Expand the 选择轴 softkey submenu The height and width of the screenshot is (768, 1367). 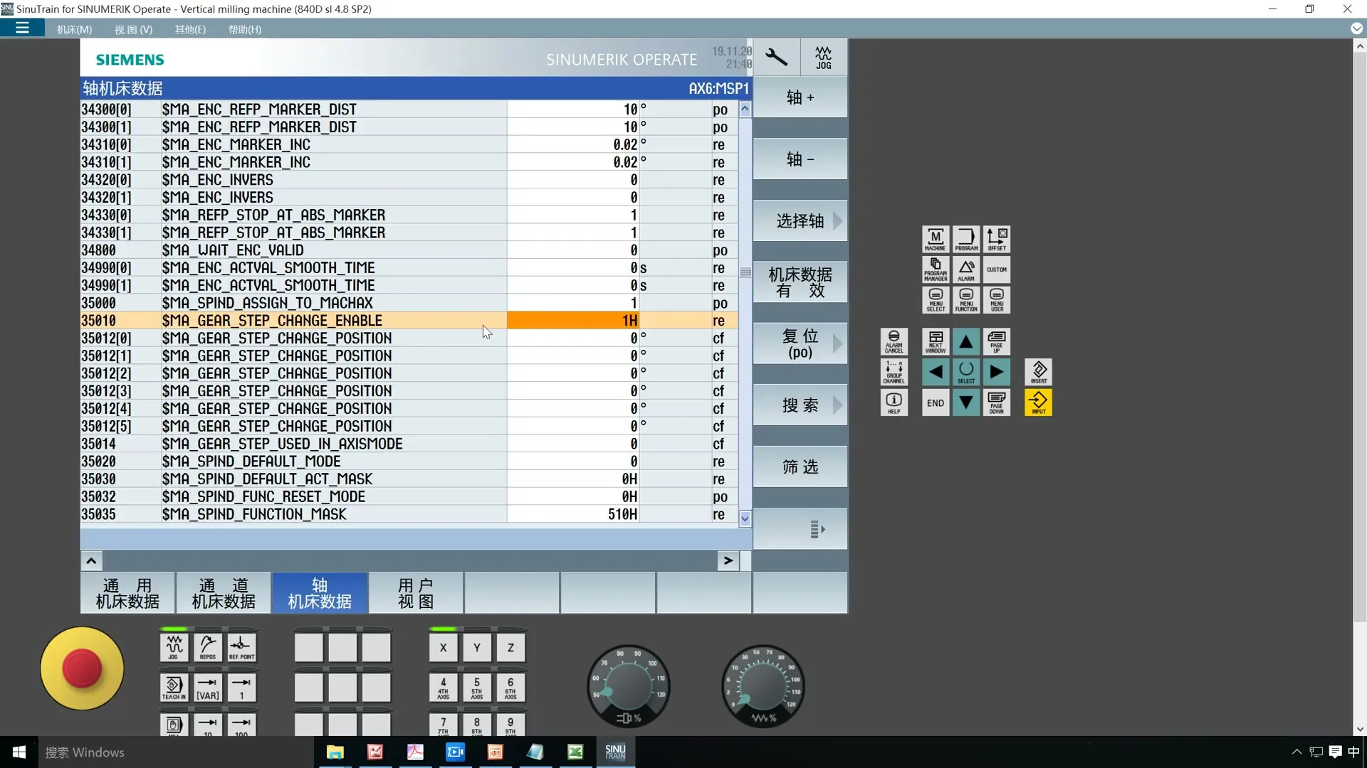pos(800,221)
